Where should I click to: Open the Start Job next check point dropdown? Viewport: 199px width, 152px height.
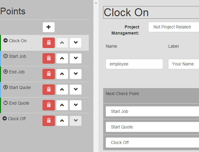click(x=152, y=111)
